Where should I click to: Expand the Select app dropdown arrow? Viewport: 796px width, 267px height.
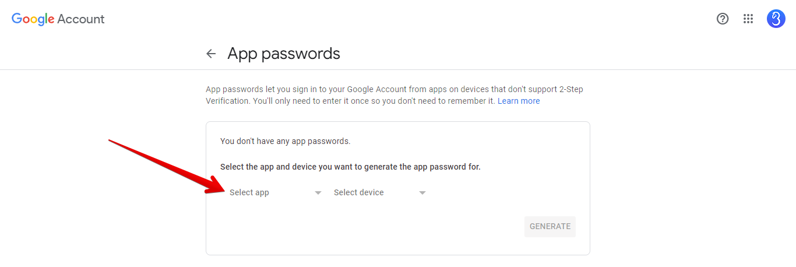click(318, 193)
